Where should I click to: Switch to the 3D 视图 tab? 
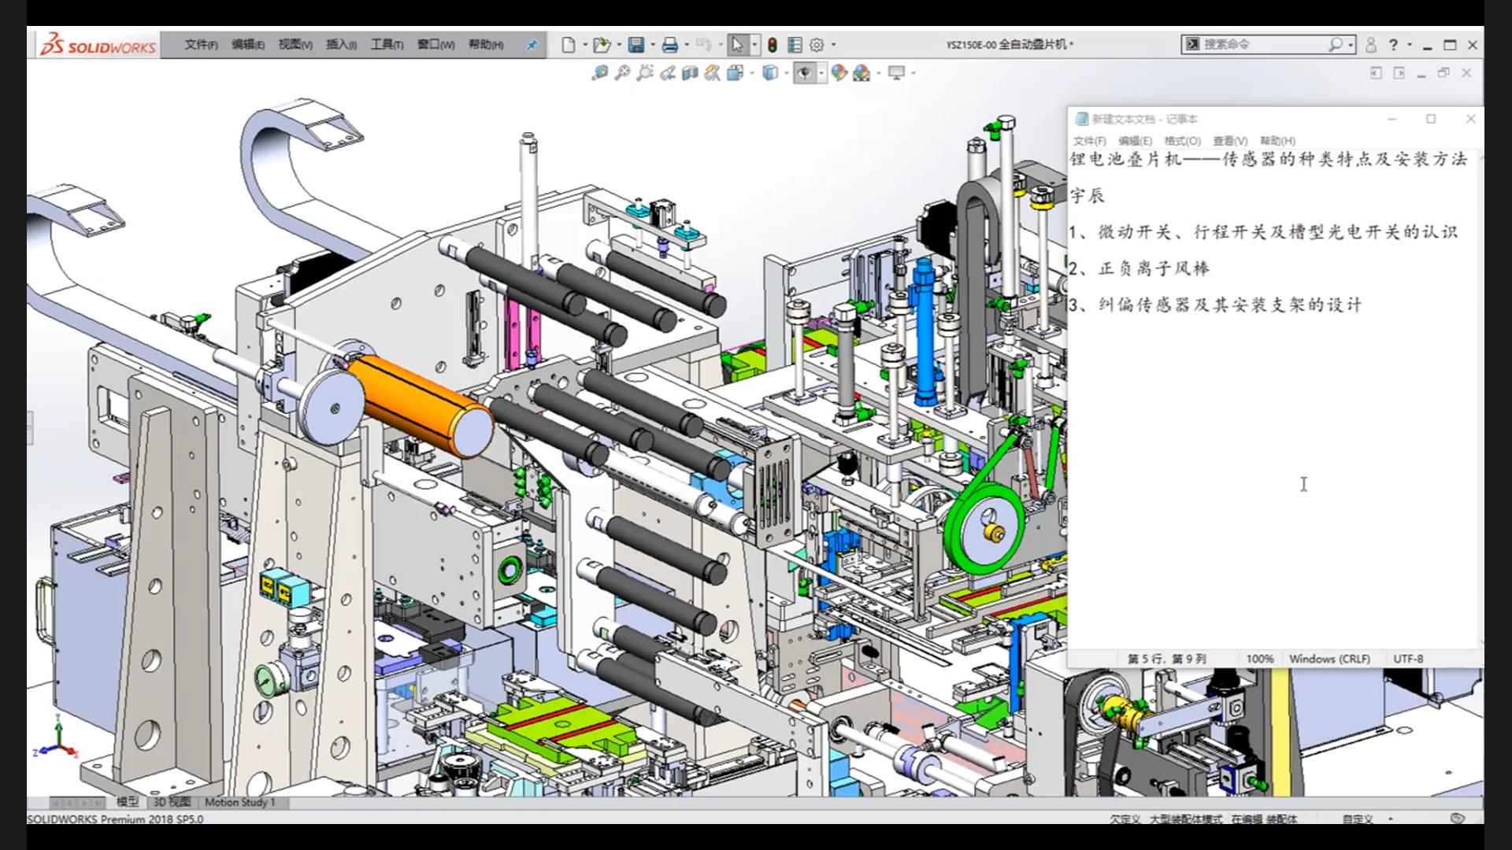(172, 802)
